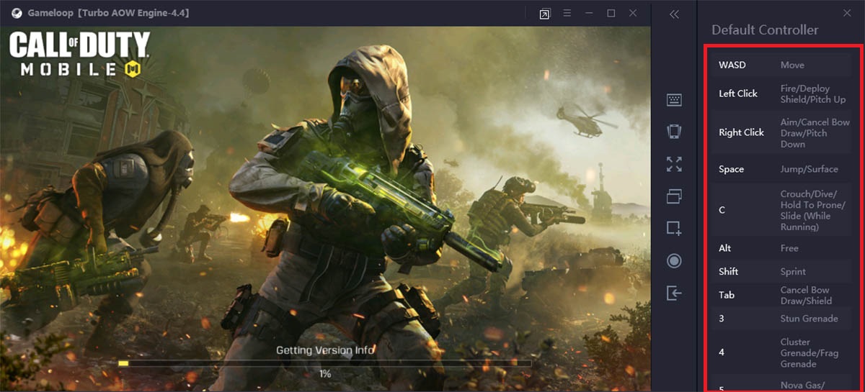
Task: Select the "Left Click" key label
Action: point(738,94)
